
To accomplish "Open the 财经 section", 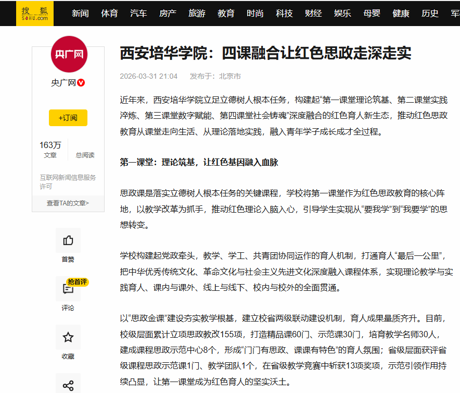I will (313, 14).
